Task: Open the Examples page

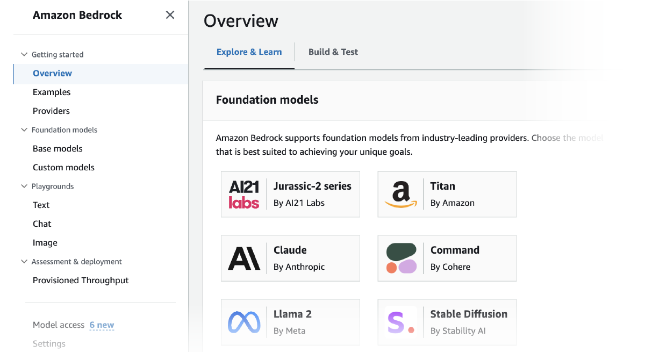Action: pos(52,92)
